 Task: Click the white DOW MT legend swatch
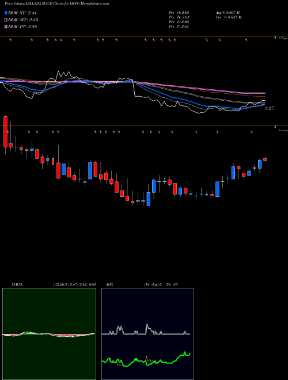[x=6, y=20]
